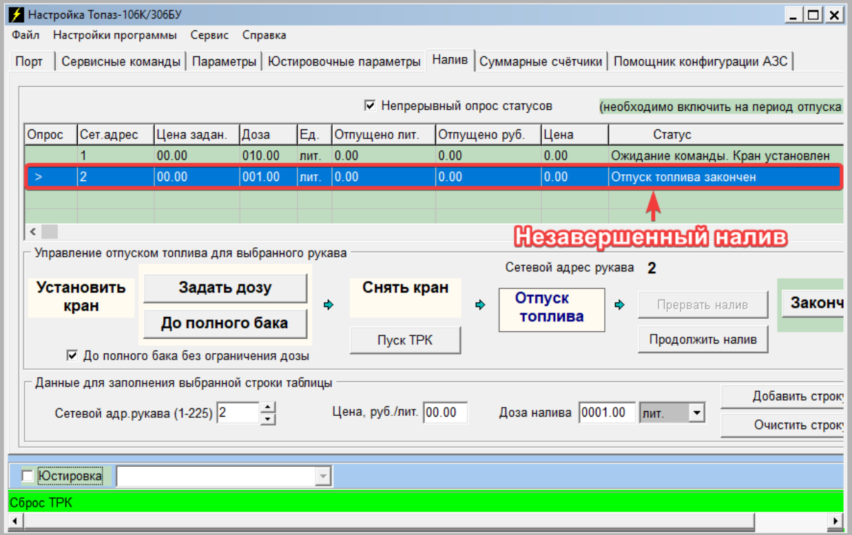Enable the Юстировка checkbox

point(28,476)
